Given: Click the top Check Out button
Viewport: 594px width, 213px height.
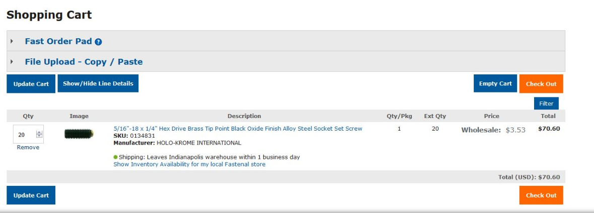Looking at the screenshot, I should click(x=541, y=83).
